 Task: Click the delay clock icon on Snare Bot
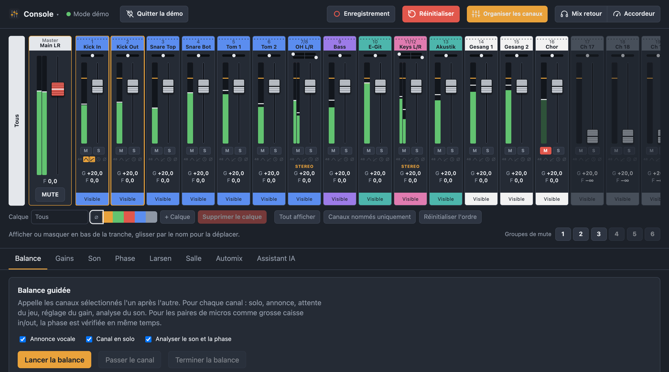pyautogui.click(x=205, y=159)
